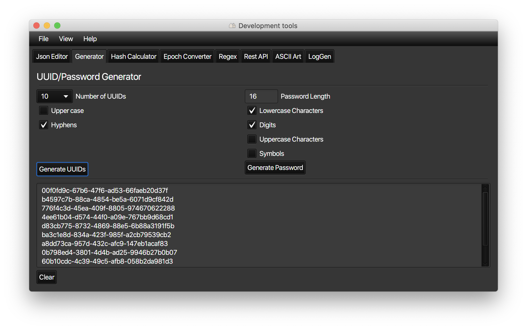Viewport: 527px width, 330px height.
Task: Click the scrollbar up arrow in UUID list
Action: pos(485,188)
